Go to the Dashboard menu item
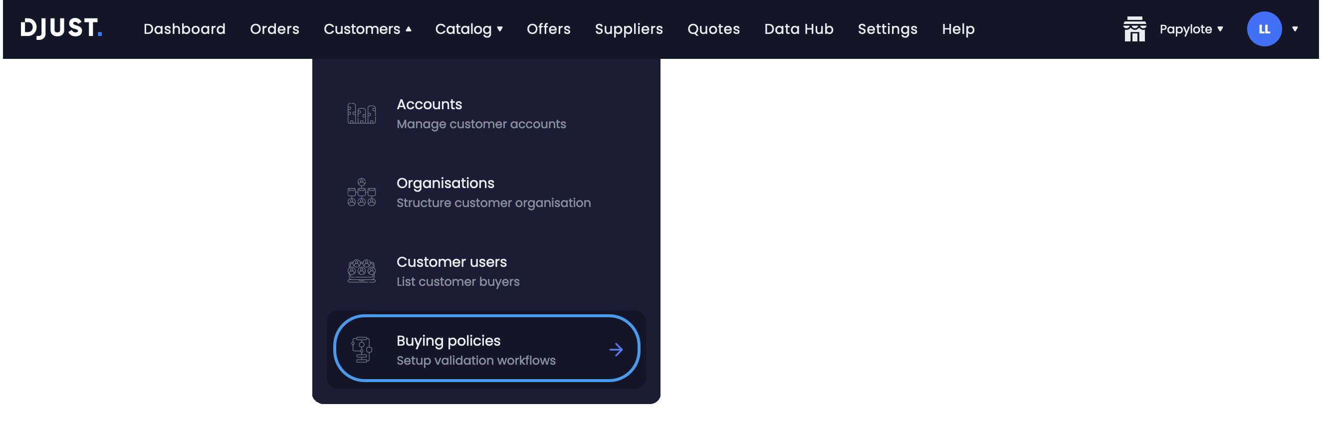Viewport: 1322px width, 425px height. click(x=184, y=29)
